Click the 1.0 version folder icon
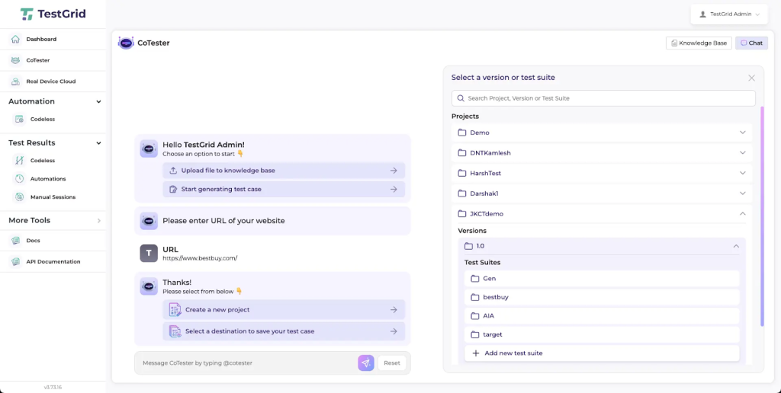Screen dimensions: 781x393 tap(468, 246)
